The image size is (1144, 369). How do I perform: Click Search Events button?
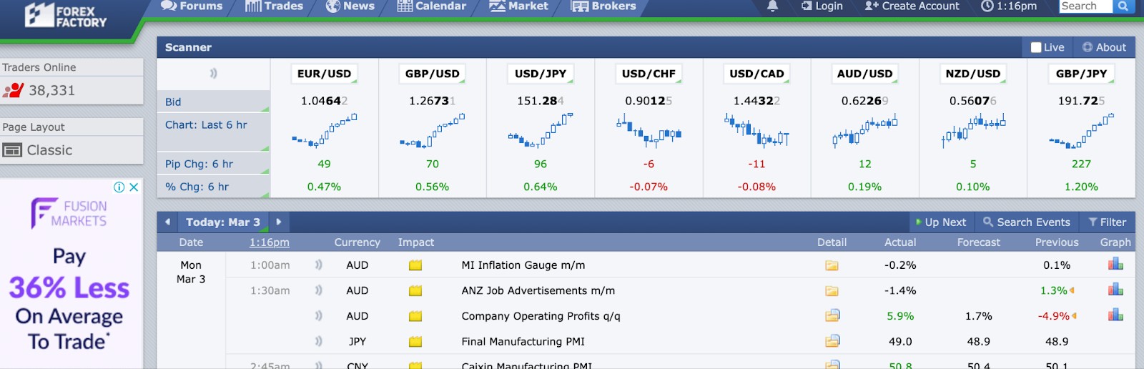coord(1027,222)
